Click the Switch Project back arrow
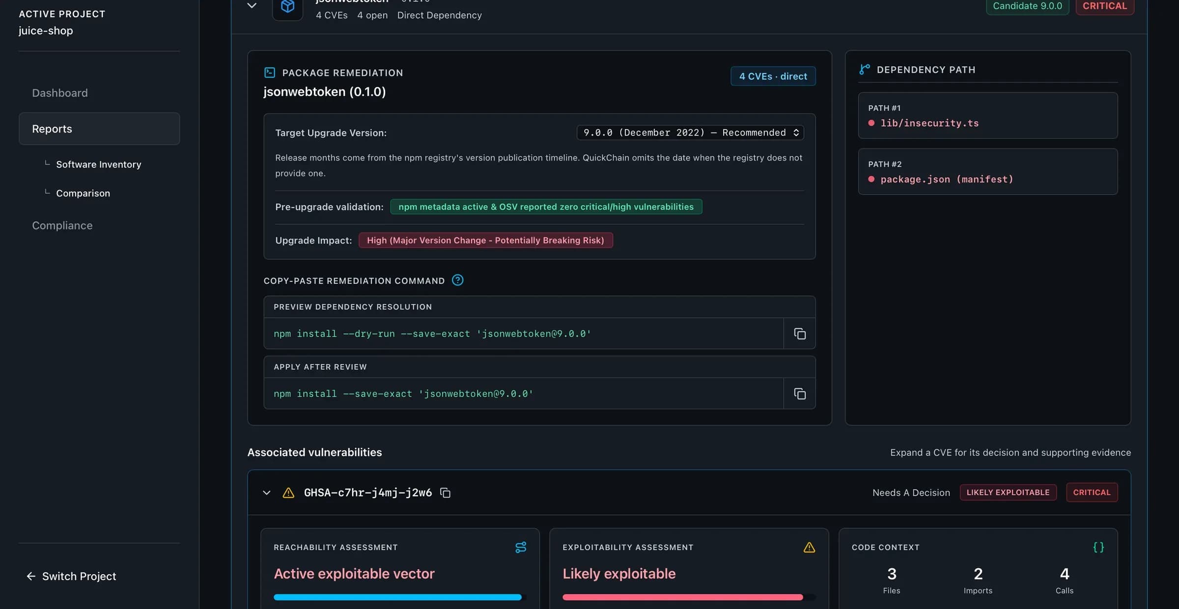This screenshot has width=1179, height=609. click(31, 576)
